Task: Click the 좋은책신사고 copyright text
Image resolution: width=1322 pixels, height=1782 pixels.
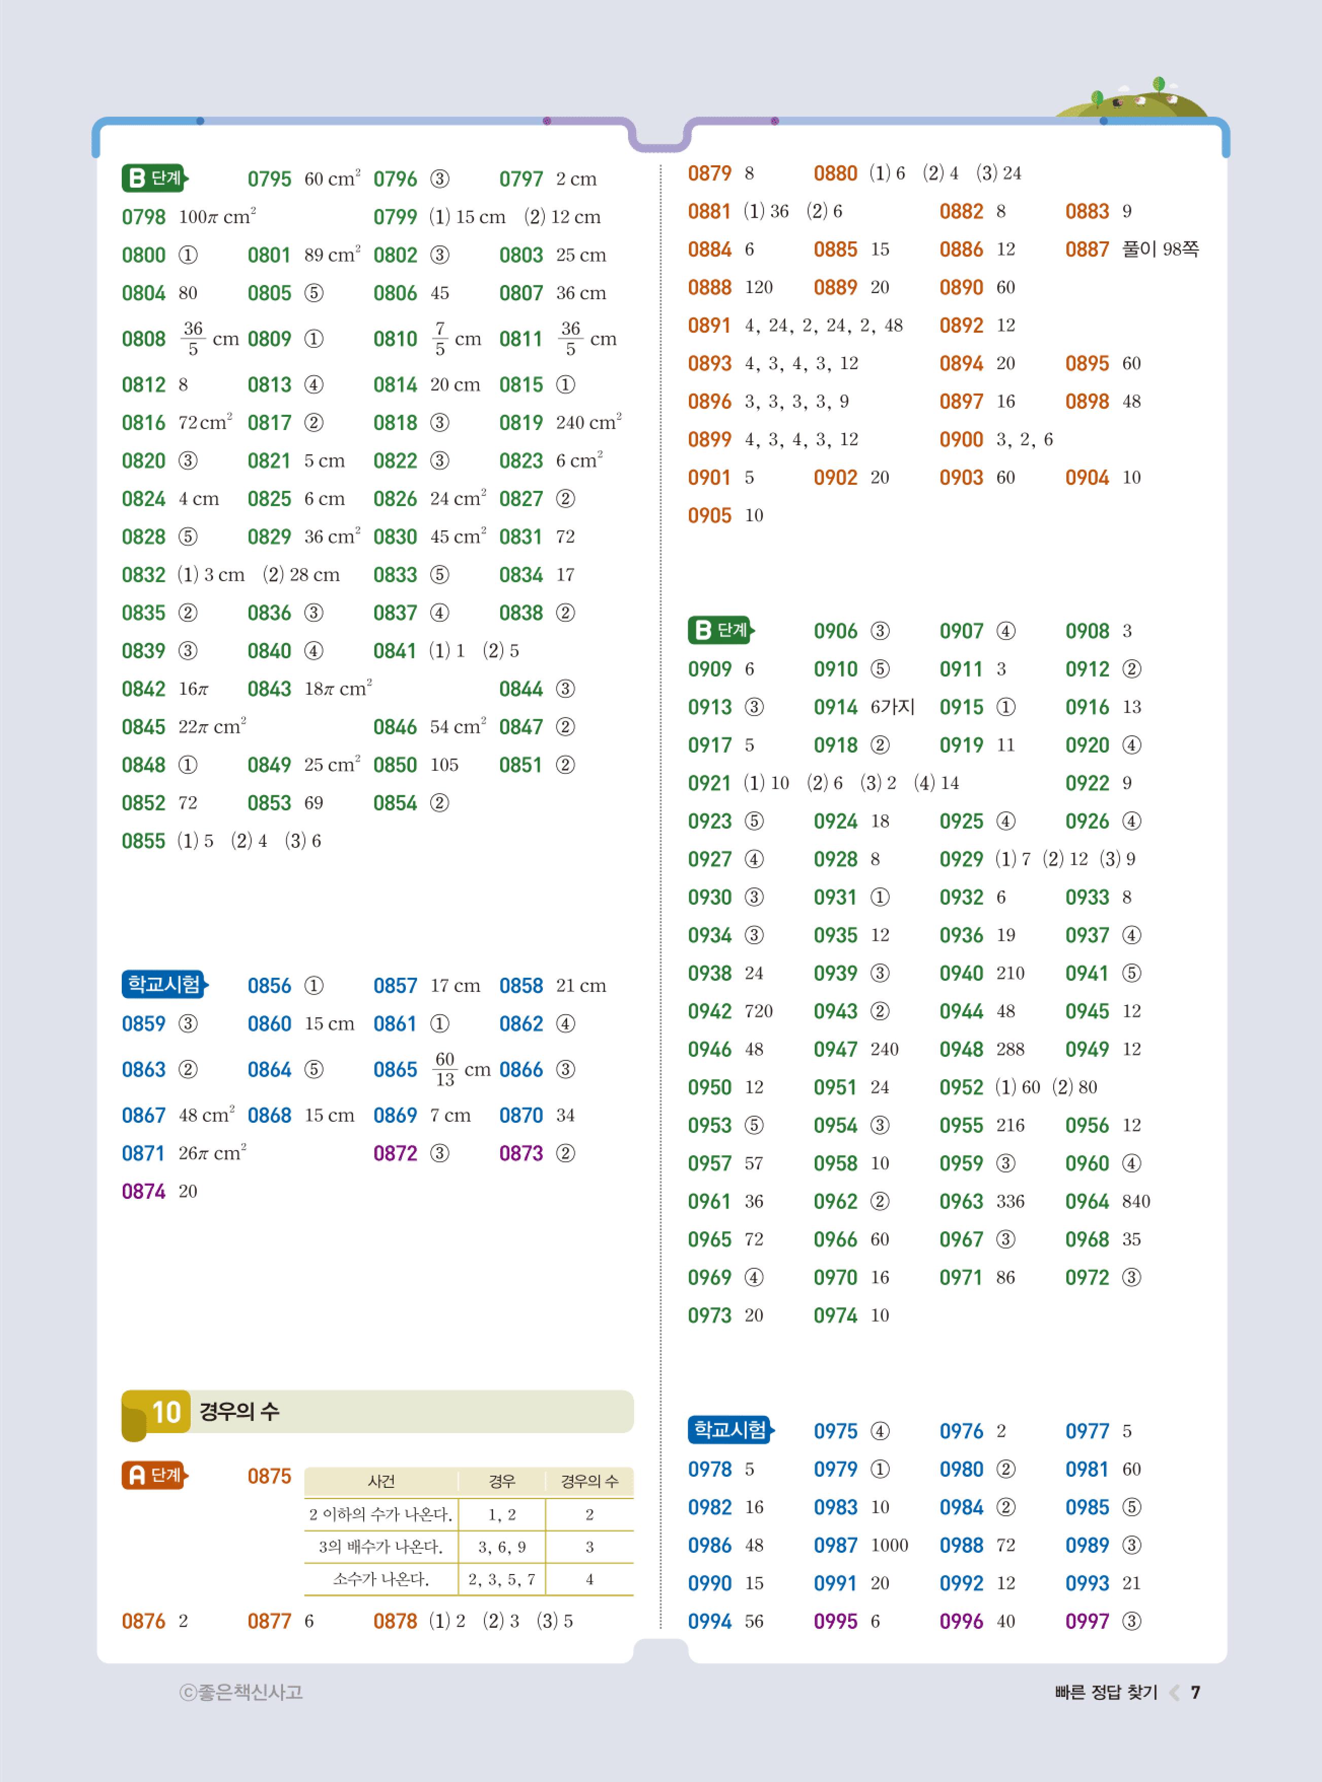Action: pyautogui.click(x=241, y=1692)
